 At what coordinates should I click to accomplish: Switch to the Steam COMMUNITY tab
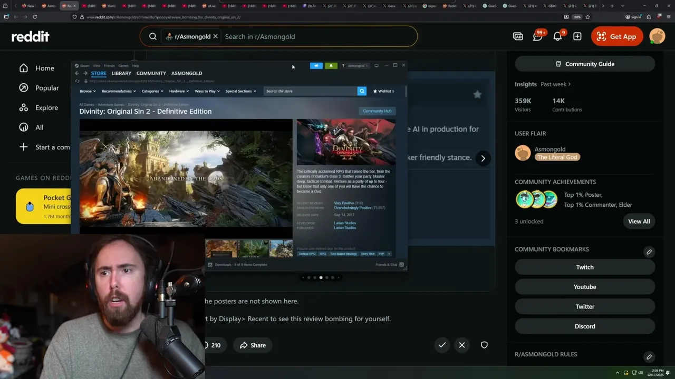pyautogui.click(x=151, y=73)
